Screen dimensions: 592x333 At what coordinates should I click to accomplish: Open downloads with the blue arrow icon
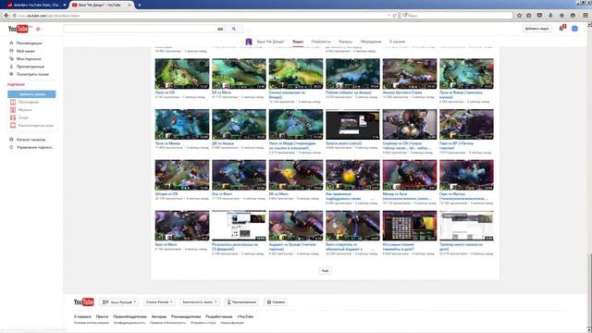[550, 16]
